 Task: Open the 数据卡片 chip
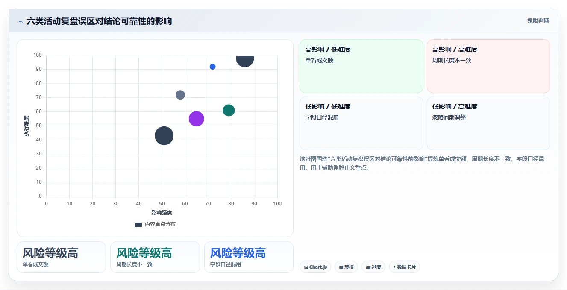(404, 267)
